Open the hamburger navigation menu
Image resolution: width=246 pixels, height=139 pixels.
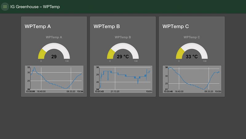pos(5,7)
